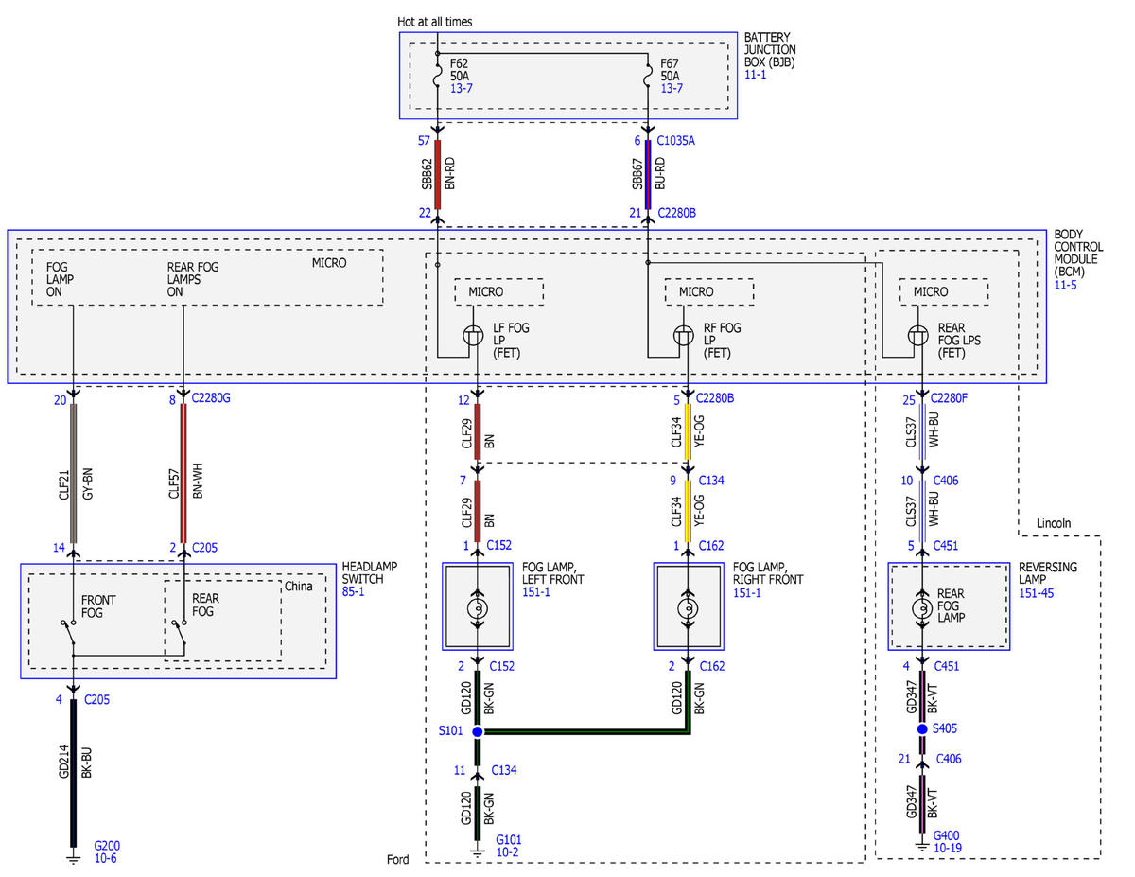Click the "FOG LAMP ON" text in BCM

pos(59,280)
